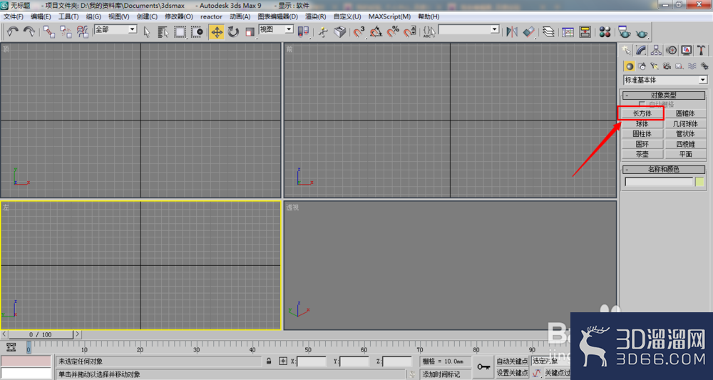Select the Systems gears category icon
The image size is (713, 380).
(704, 66)
